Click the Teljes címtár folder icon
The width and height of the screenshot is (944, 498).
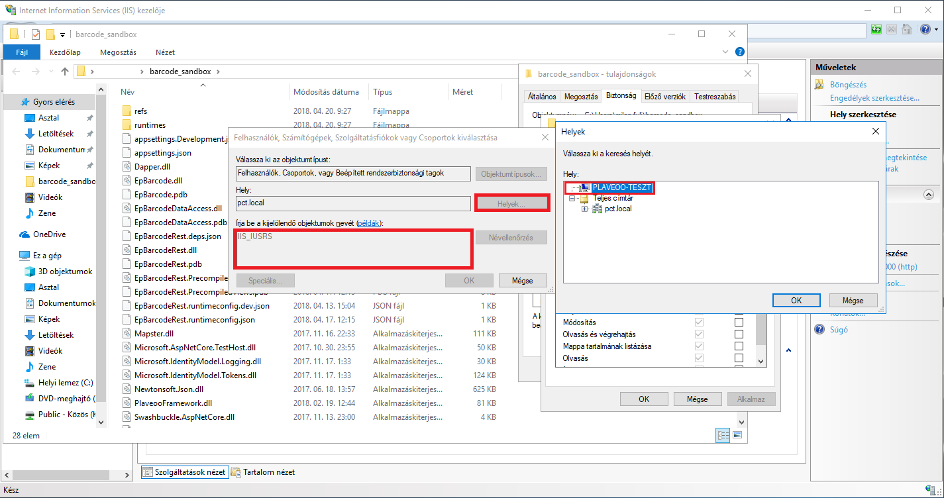584,199
